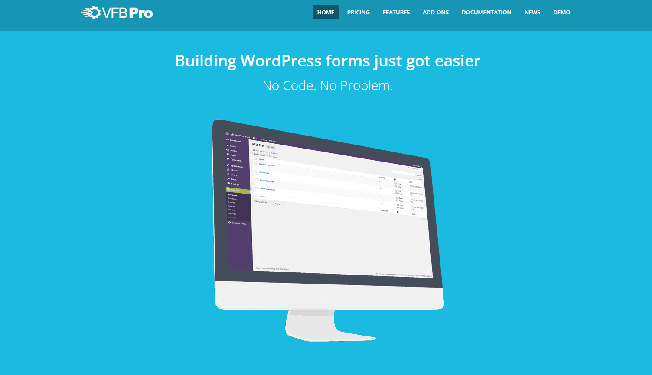
Task: Navigate to Add-Ons
Action: tap(436, 12)
